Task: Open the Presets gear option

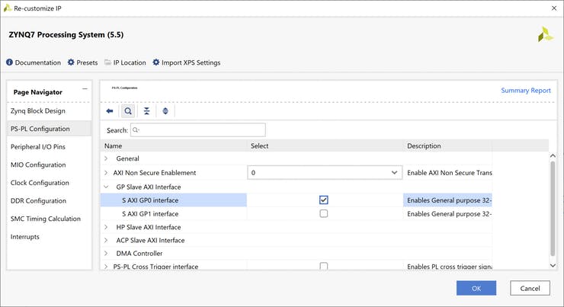Action: 82,62
